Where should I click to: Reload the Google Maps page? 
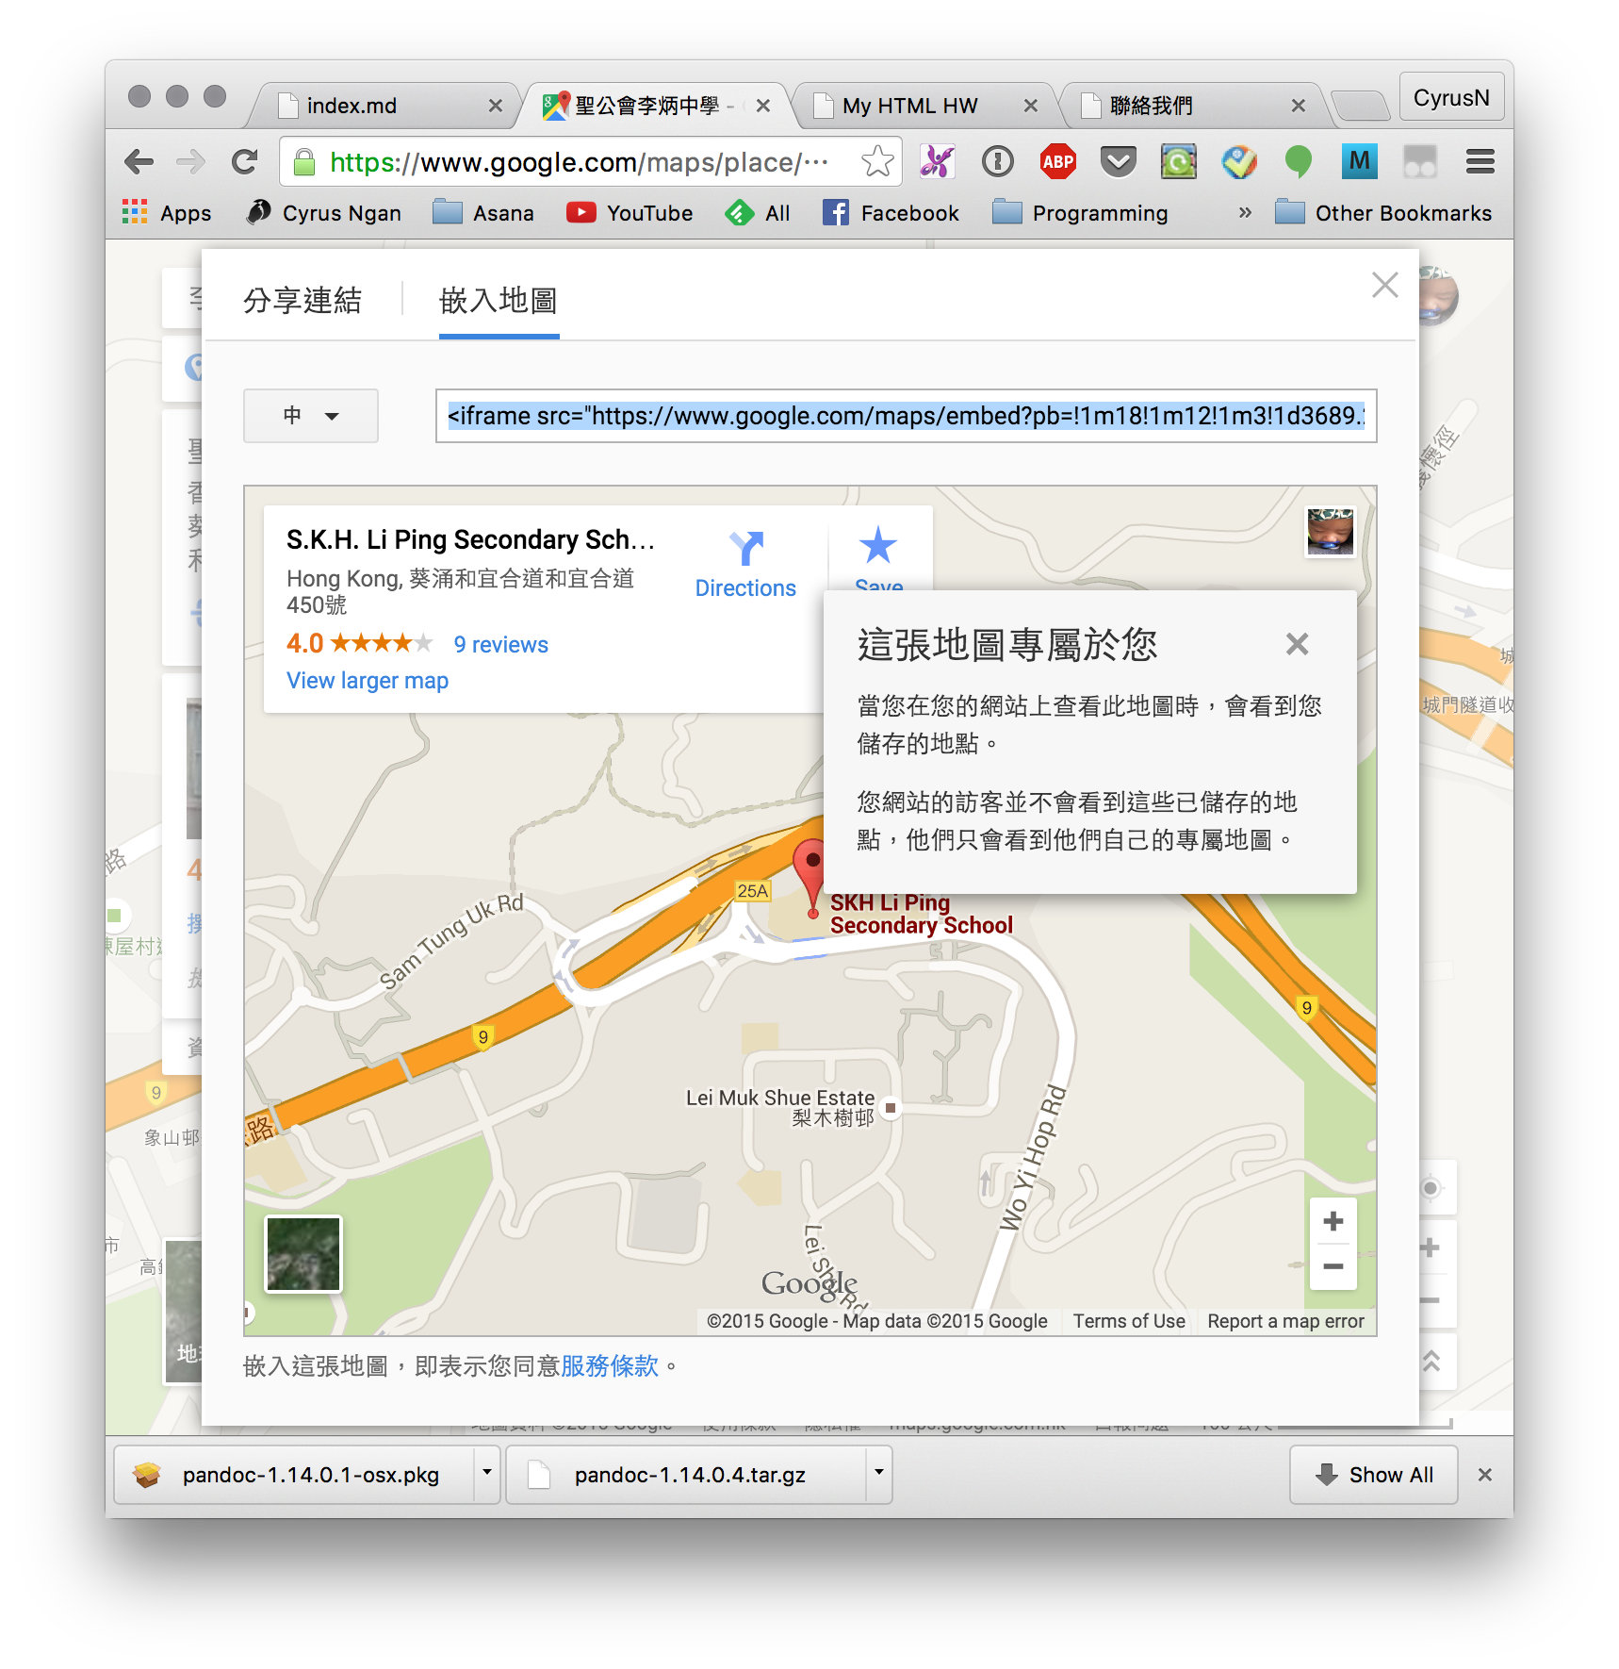click(244, 162)
